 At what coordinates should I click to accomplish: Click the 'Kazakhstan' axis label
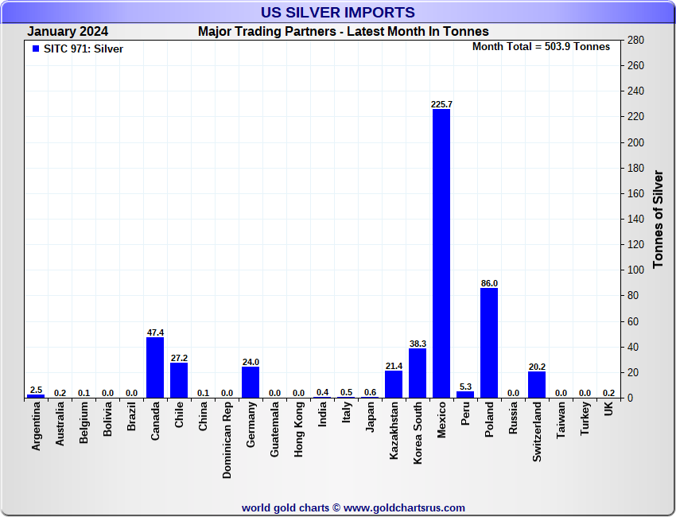click(394, 430)
